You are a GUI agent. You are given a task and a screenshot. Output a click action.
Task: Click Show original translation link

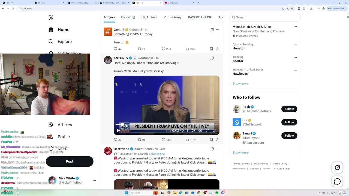click(x=157, y=154)
